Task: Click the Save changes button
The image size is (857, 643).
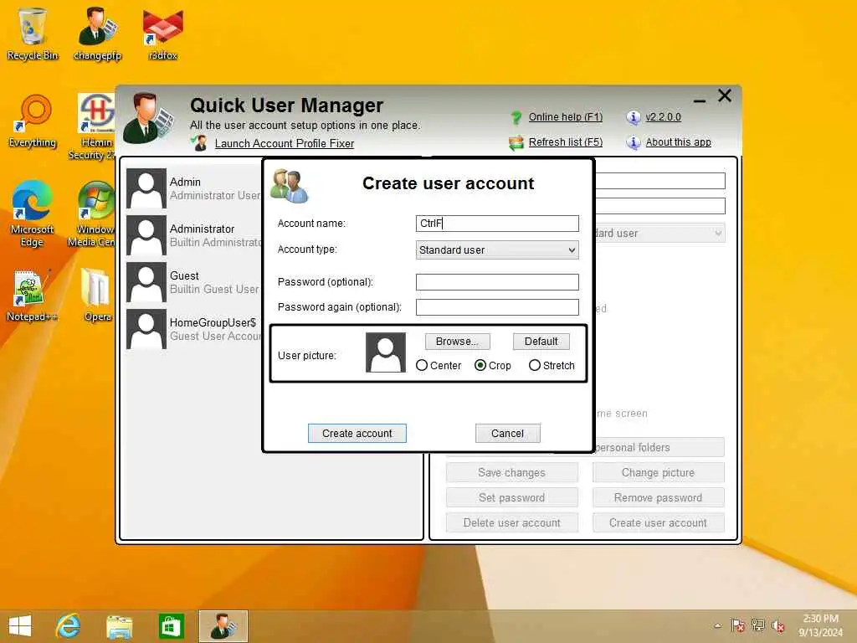Action: (x=511, y=472)
